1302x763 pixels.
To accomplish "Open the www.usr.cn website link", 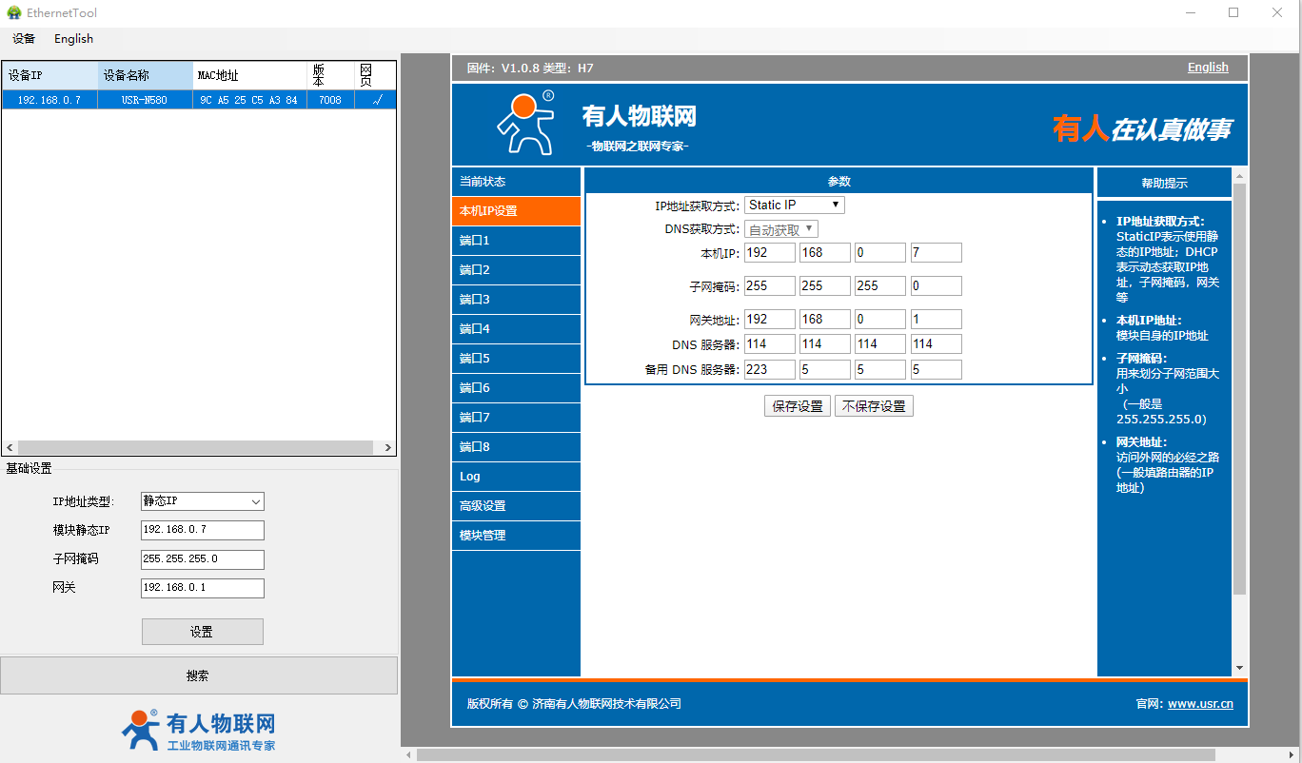I will click(1199, 704).
